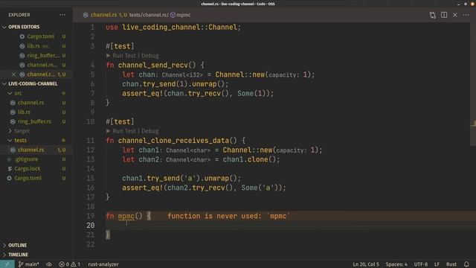The image size is (476, 268).
Task: Collapse the tests folder
Action: [x=10, y=141]
